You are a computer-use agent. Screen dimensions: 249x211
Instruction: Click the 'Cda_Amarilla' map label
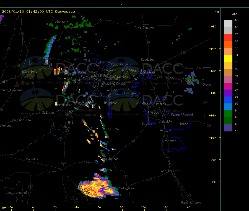(x=21, y=120)
